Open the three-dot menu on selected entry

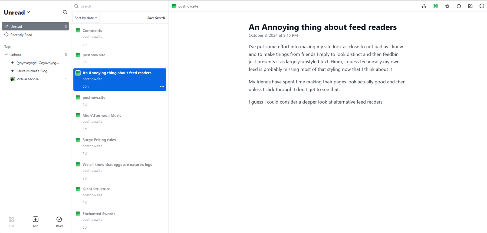(162, 87)
